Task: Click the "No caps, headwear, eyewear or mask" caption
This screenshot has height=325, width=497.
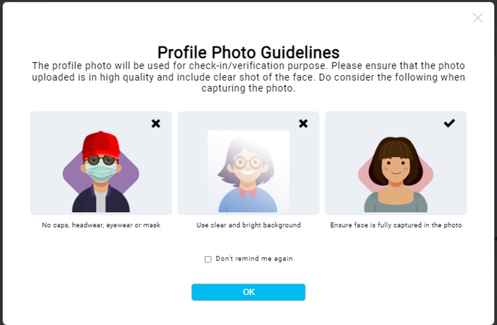Action: point(101,225)
